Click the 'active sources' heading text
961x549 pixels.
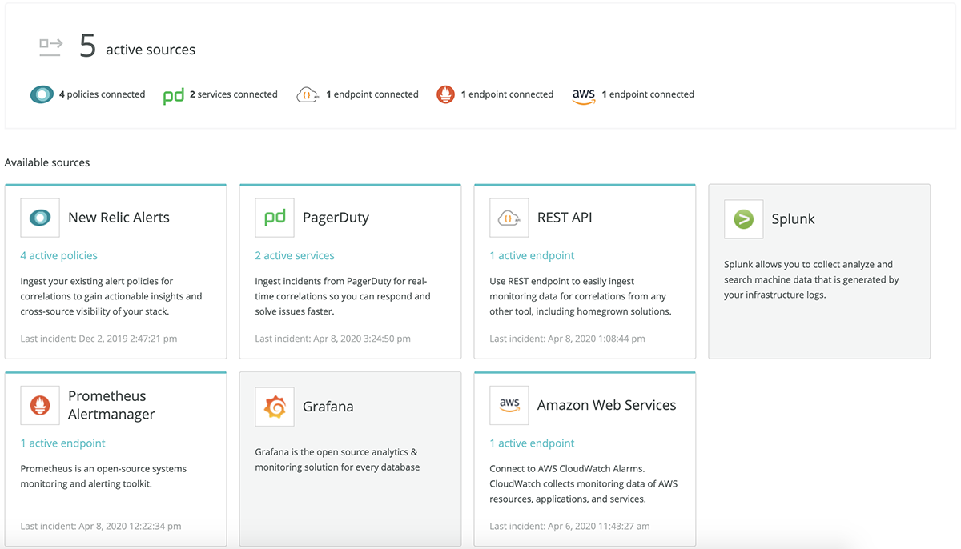click(x=151, y=50)
